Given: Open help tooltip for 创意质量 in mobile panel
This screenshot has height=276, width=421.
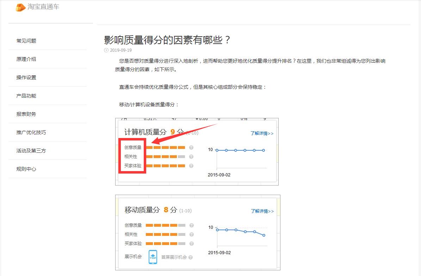Looking at the screenshot, I should pyautogui.click(x=192, y=225).
